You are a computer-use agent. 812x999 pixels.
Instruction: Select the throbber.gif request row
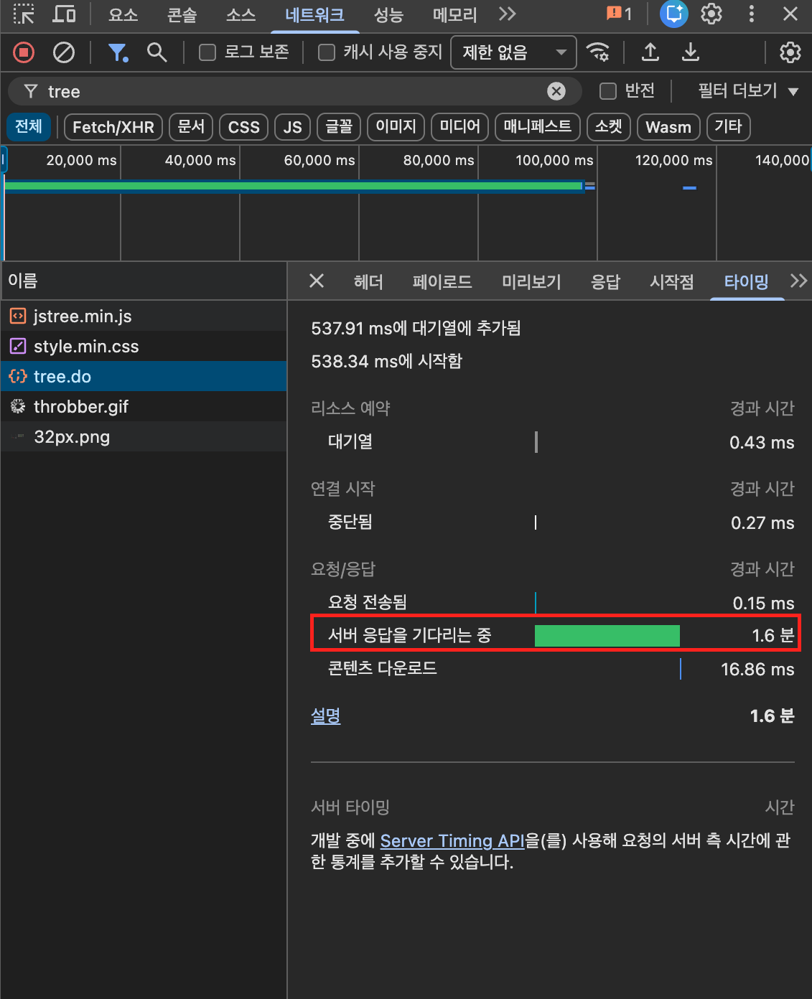coord(144,406)
